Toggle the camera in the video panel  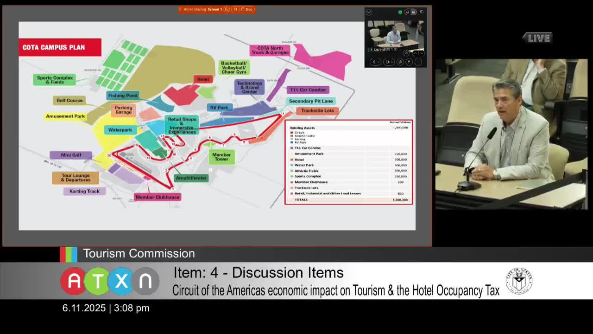coord(387,62)
